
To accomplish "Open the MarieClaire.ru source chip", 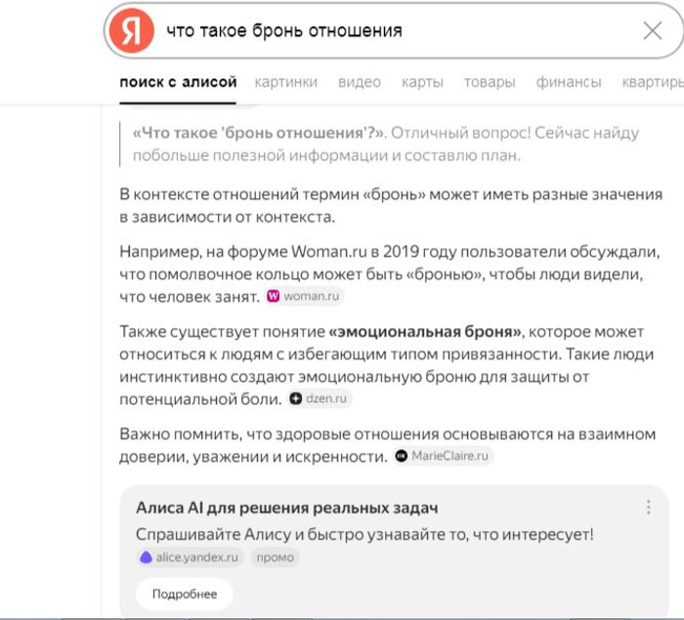I will pos(444,456).
